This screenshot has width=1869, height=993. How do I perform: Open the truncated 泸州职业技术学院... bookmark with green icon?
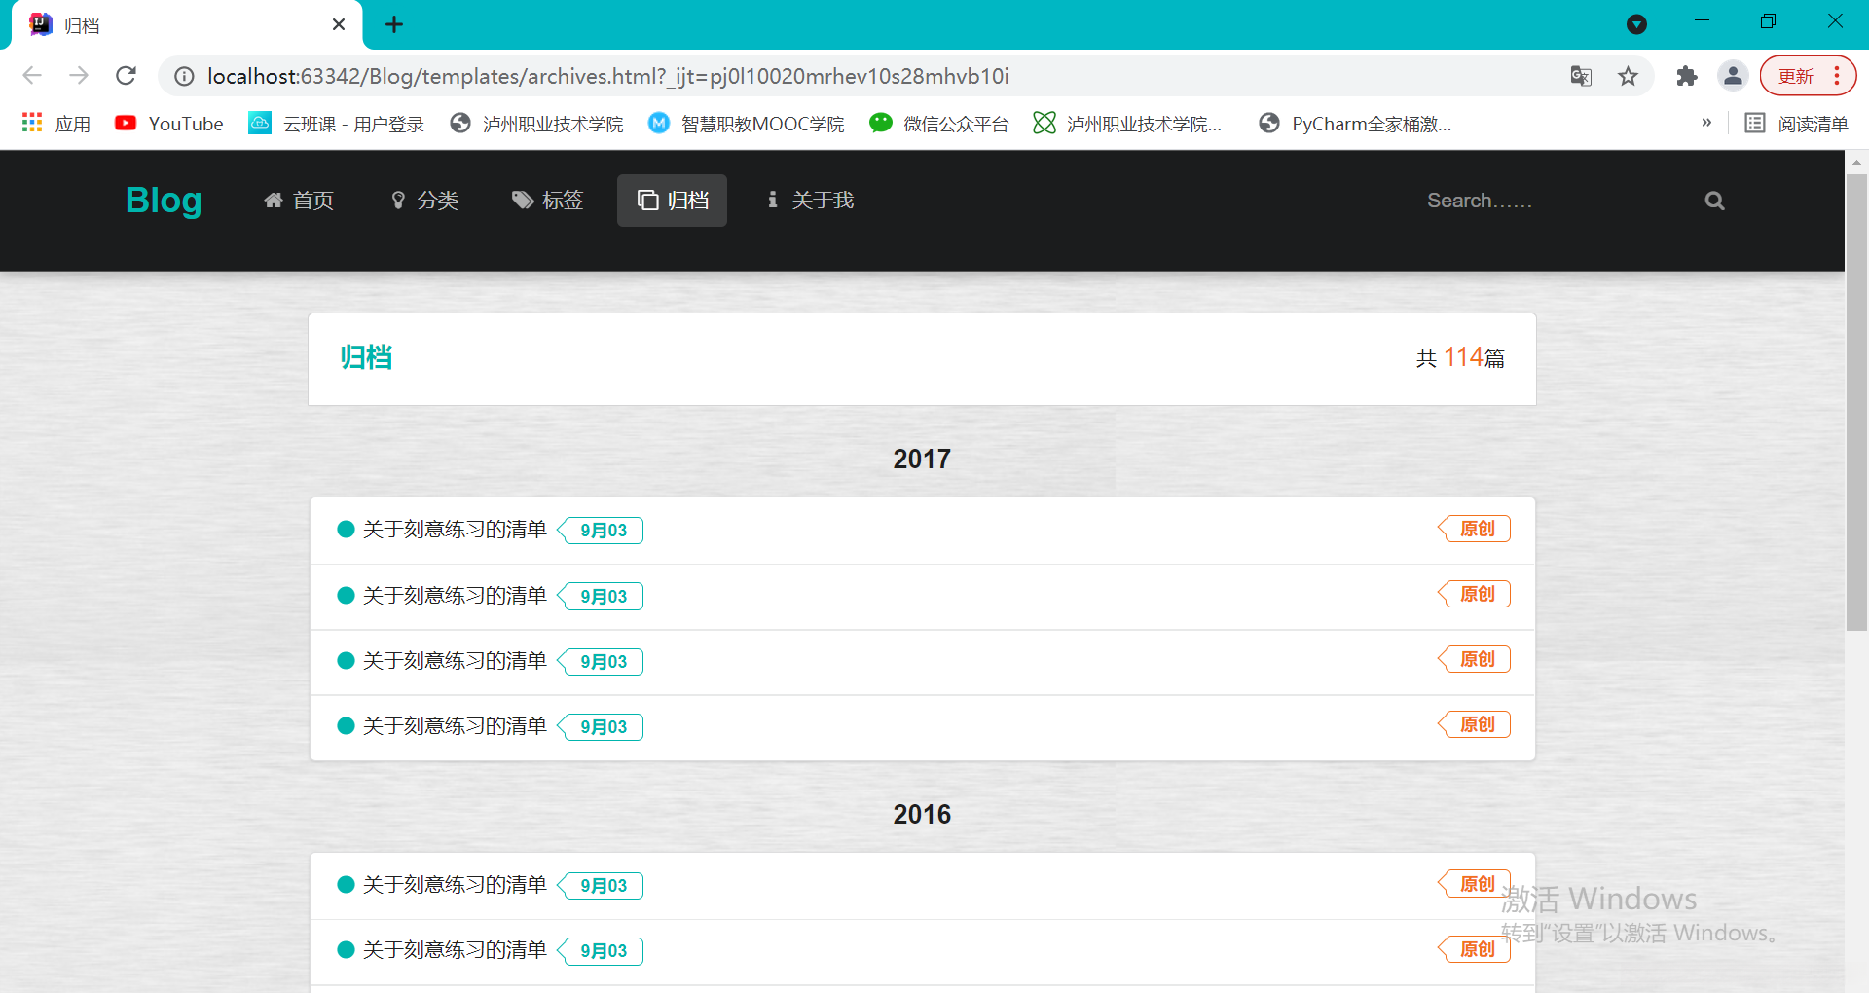(x=1127, y=124)
